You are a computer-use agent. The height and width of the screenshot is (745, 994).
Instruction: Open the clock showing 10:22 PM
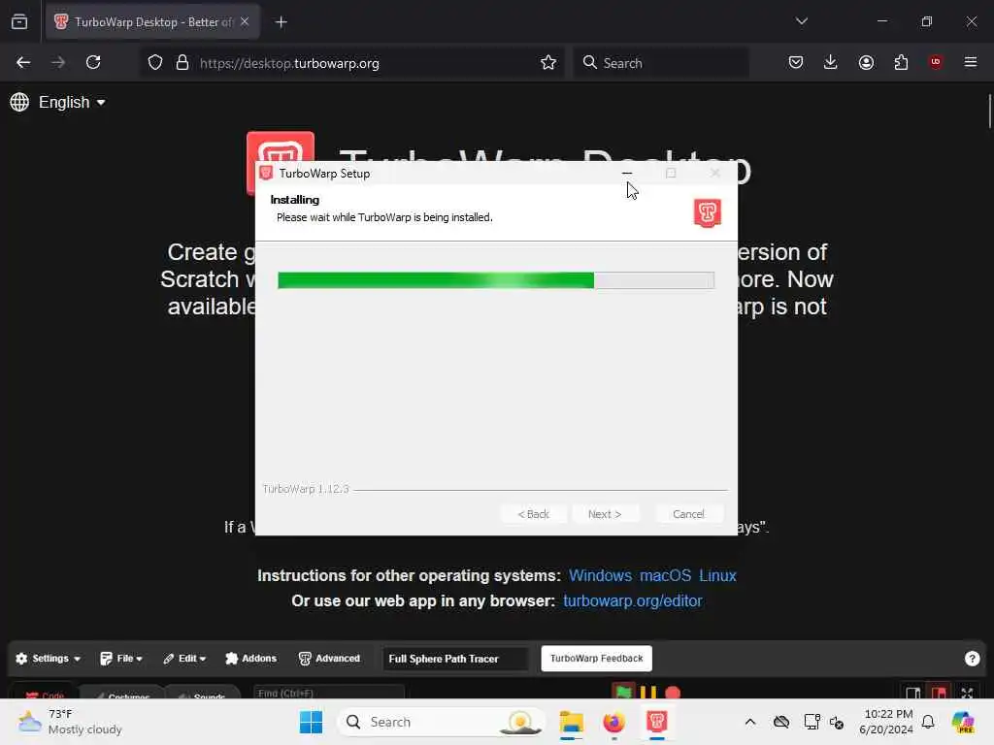pos(886,722)
